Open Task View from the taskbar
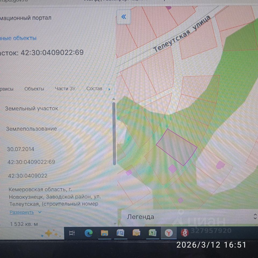258x258 pixels. (72, 233)
